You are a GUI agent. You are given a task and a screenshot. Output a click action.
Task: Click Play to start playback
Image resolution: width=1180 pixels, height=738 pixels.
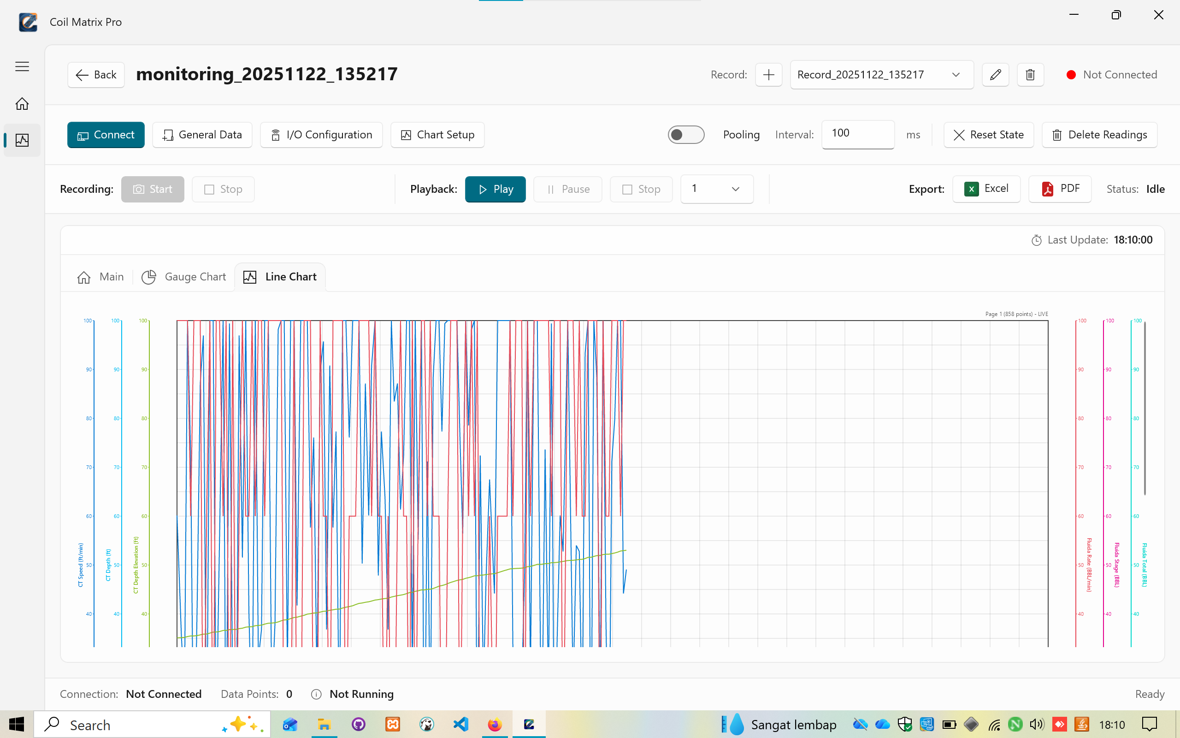[495, 189]
